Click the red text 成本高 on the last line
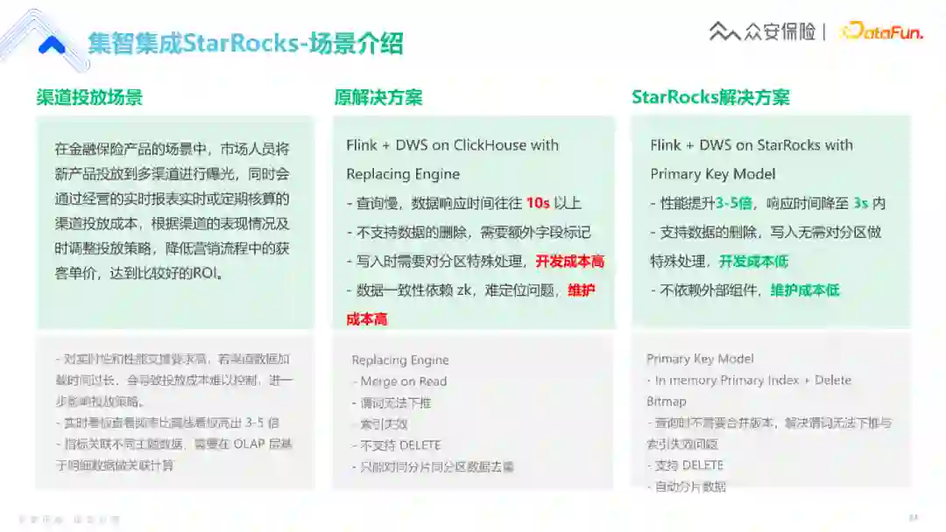 pyautogui.click(x=367, y=319)
